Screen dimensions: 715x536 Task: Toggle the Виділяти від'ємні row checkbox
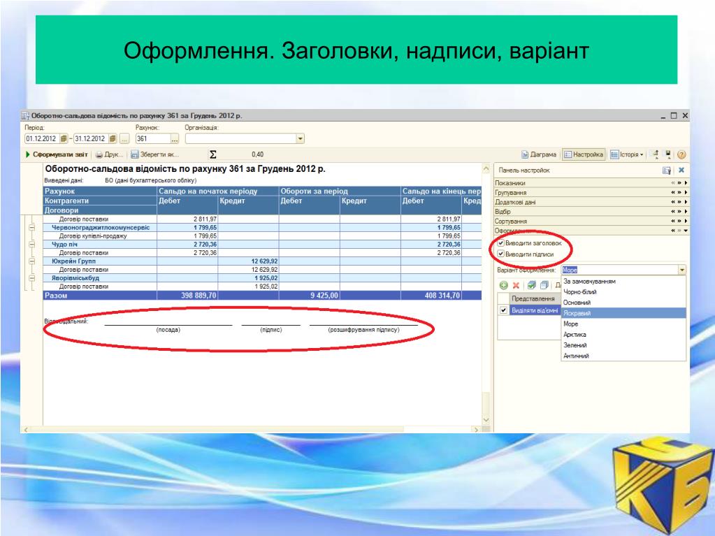pyautogui.click(x=503, y=310)
